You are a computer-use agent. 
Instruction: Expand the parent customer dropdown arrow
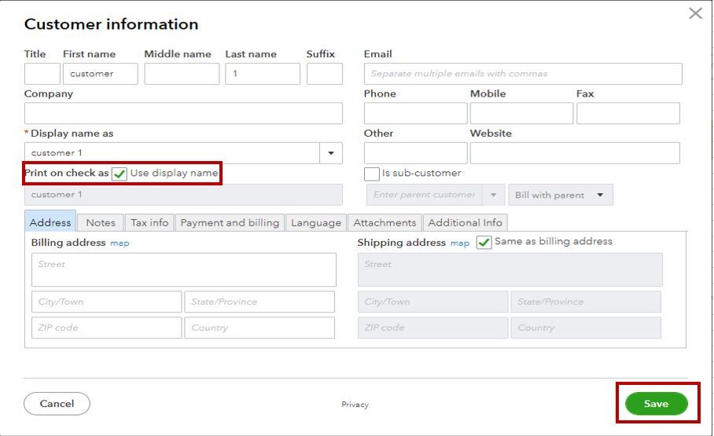[x=493, y=195]
